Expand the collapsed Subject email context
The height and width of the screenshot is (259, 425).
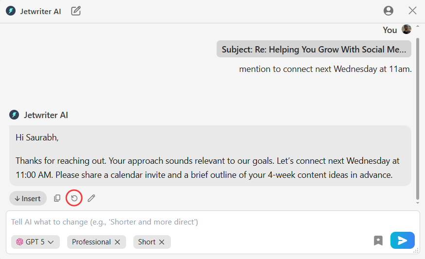pyautogui.click(x=314, y=49)
